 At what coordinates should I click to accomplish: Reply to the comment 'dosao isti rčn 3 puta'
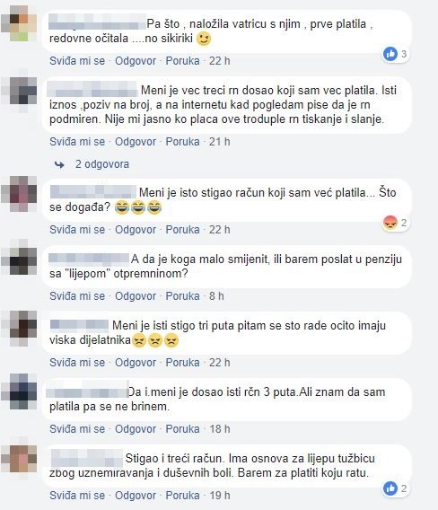click(x=136, y=429)
